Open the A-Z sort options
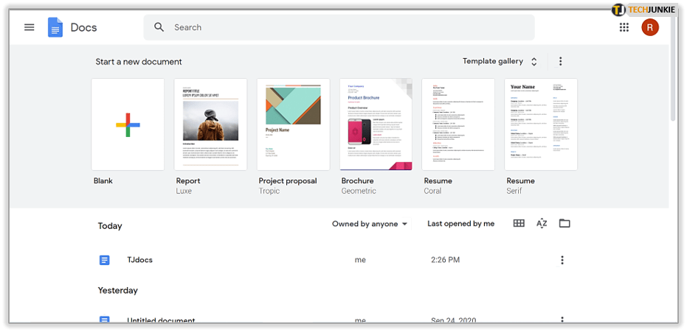687x332 pixels. click(x=542, y=224)
